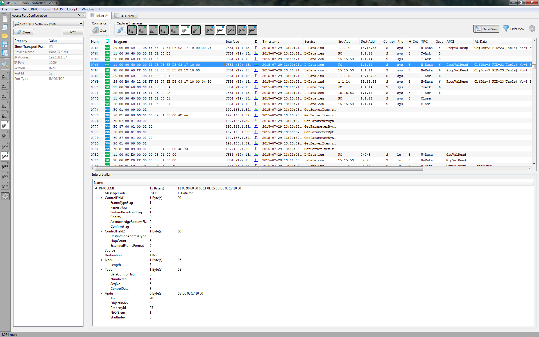539x337 pixels.
Task: Open the capture interface connection plug dropdown
Action: (121, 30)
